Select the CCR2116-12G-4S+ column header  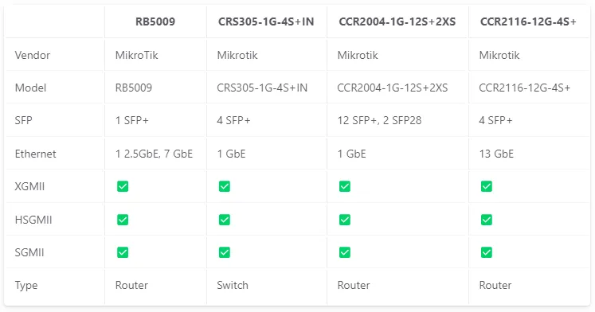[x=528, y=21]
